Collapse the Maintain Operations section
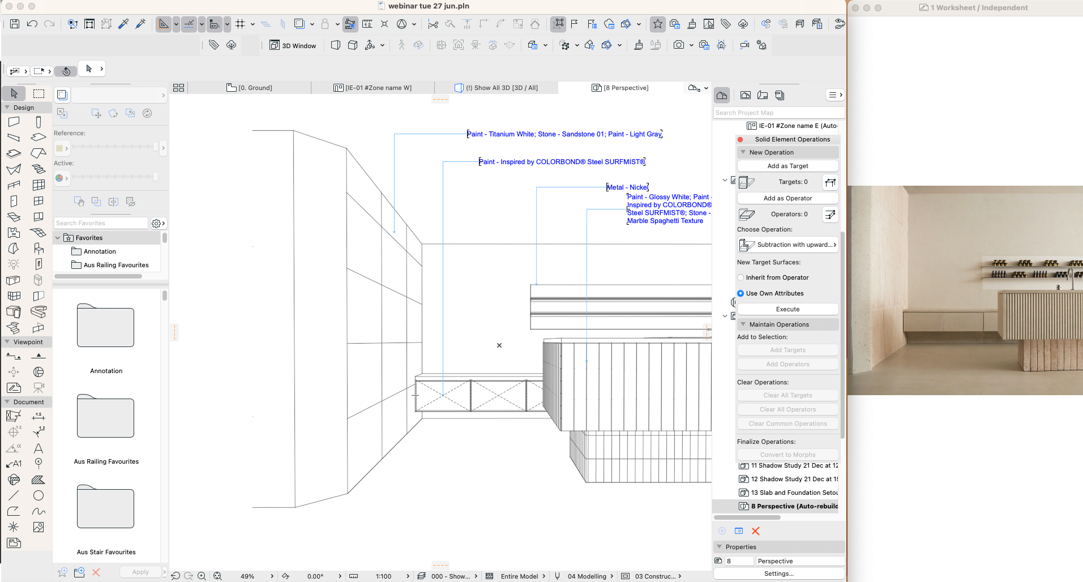The height and width of the screenshot is (582, 1083). pos(743,324)
